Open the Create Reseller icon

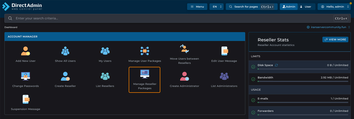(x=65, y=76)
